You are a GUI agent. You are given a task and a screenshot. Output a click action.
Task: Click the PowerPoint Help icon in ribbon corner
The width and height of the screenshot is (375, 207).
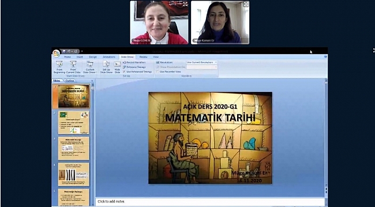(325, 57)
